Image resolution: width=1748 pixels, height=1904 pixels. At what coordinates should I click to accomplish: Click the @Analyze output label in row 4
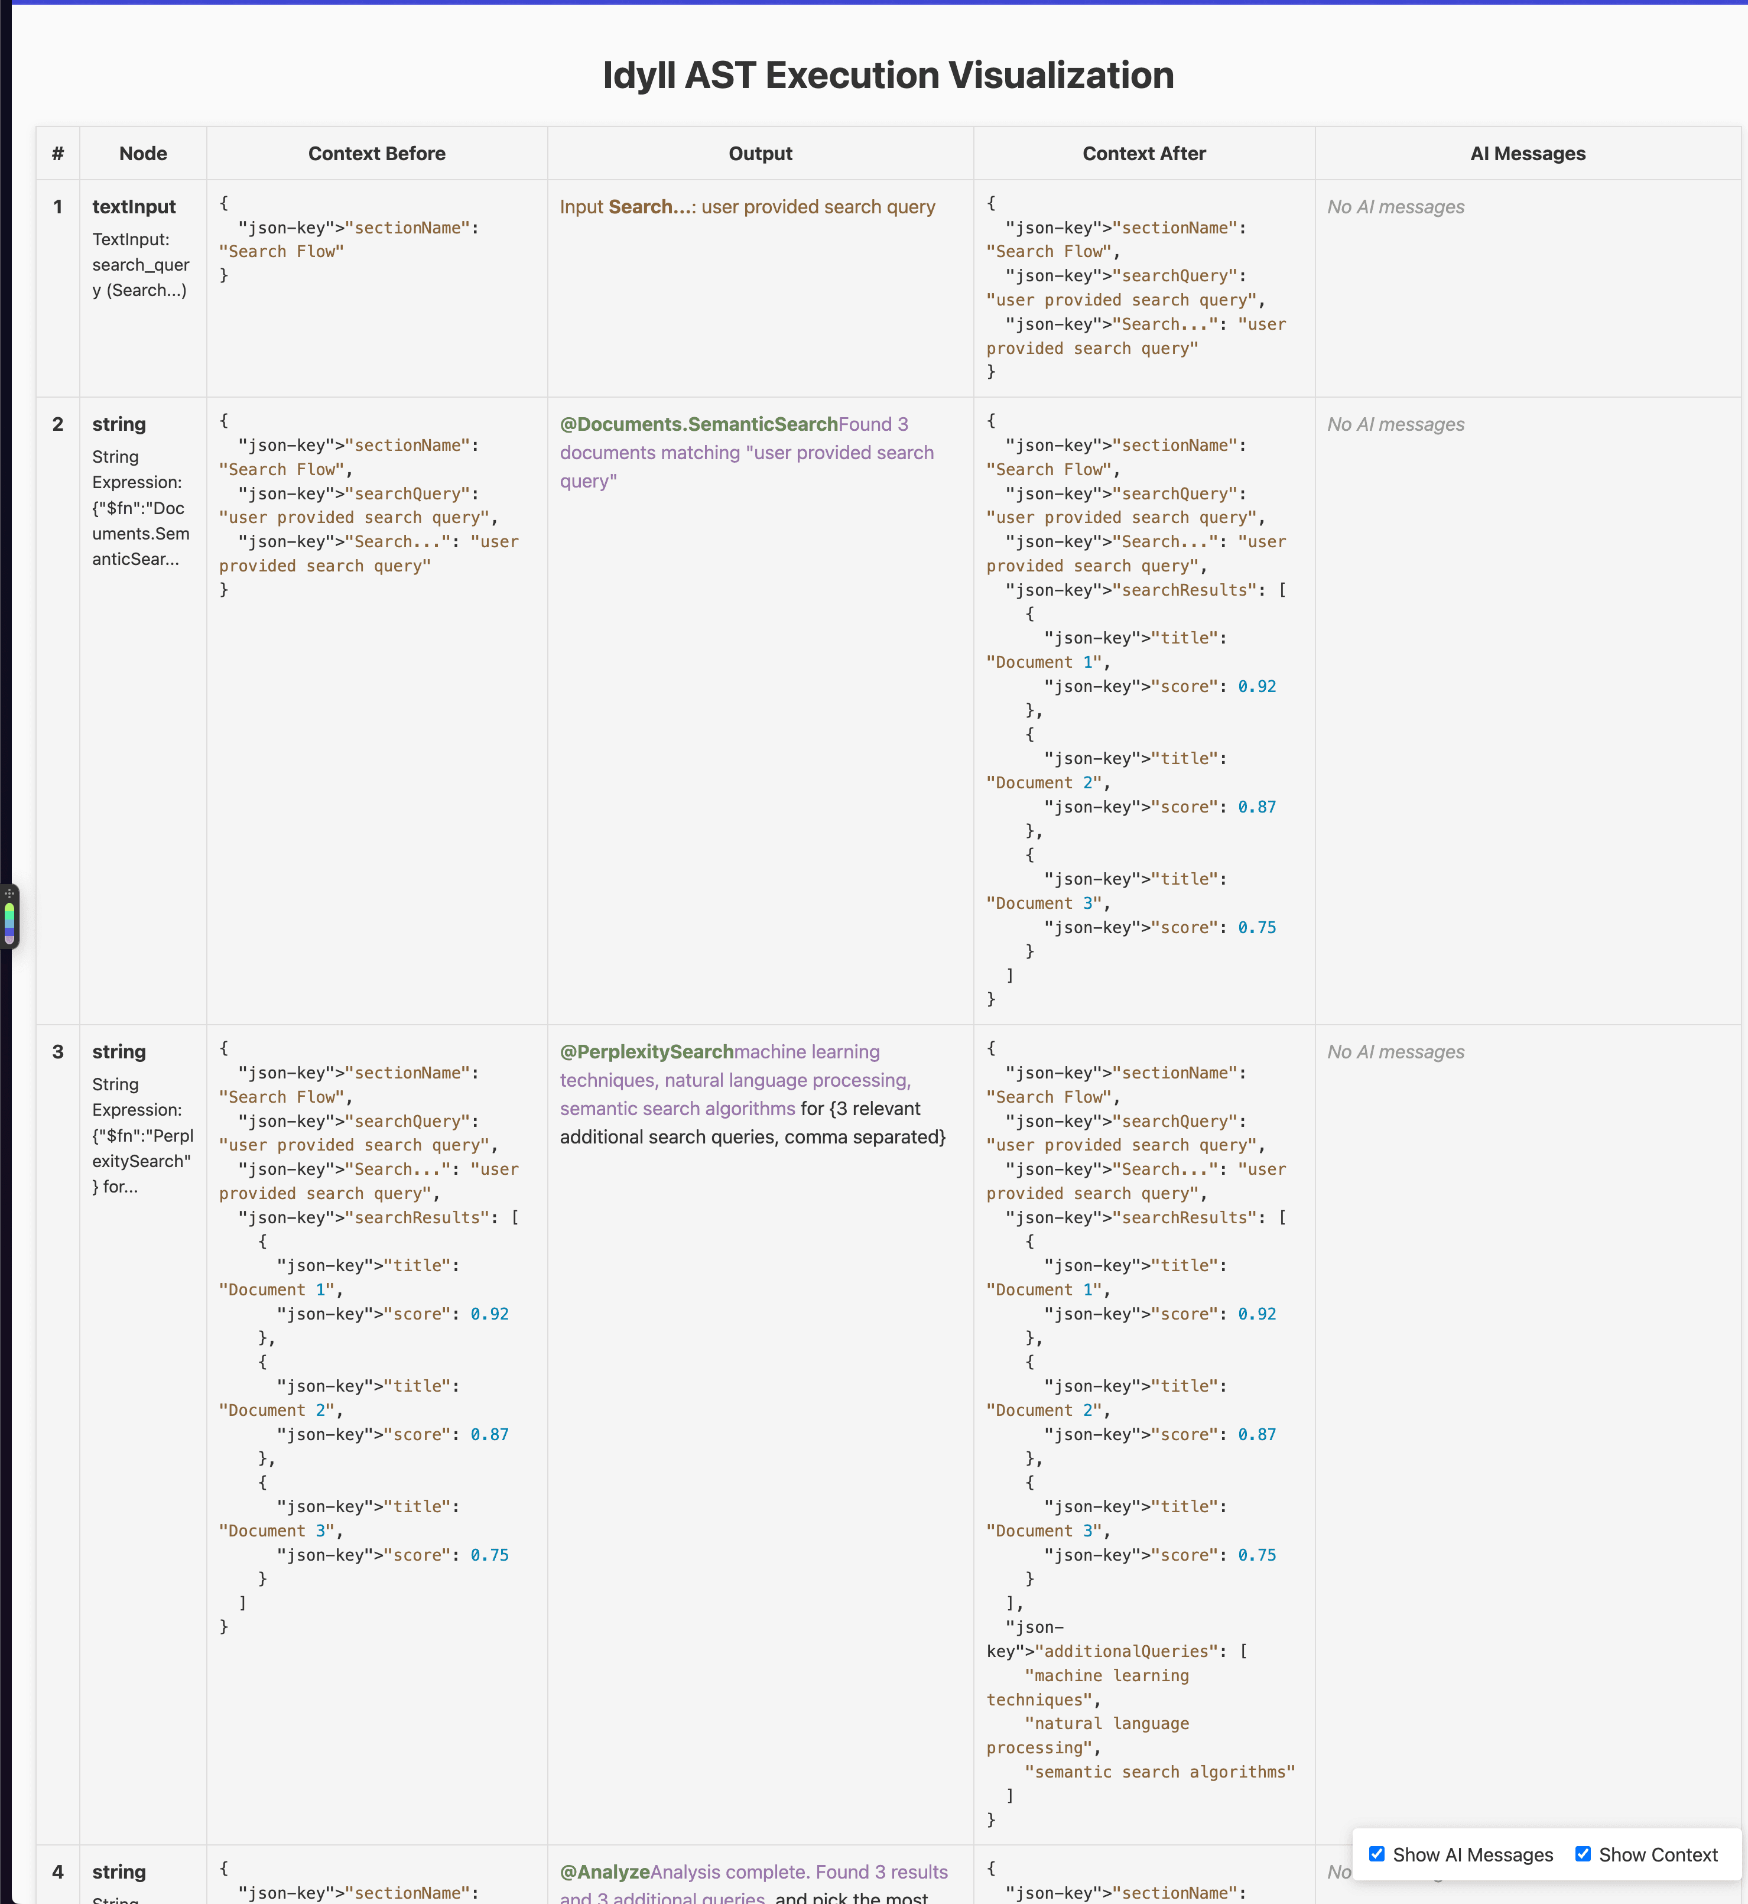[x=605, y=1872]
